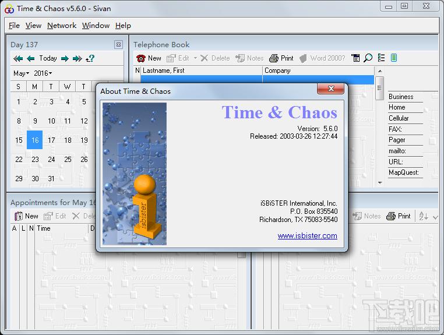Go to previous day with left arrow
Viewport: 444px width, 335px height.
coord(30,59)
